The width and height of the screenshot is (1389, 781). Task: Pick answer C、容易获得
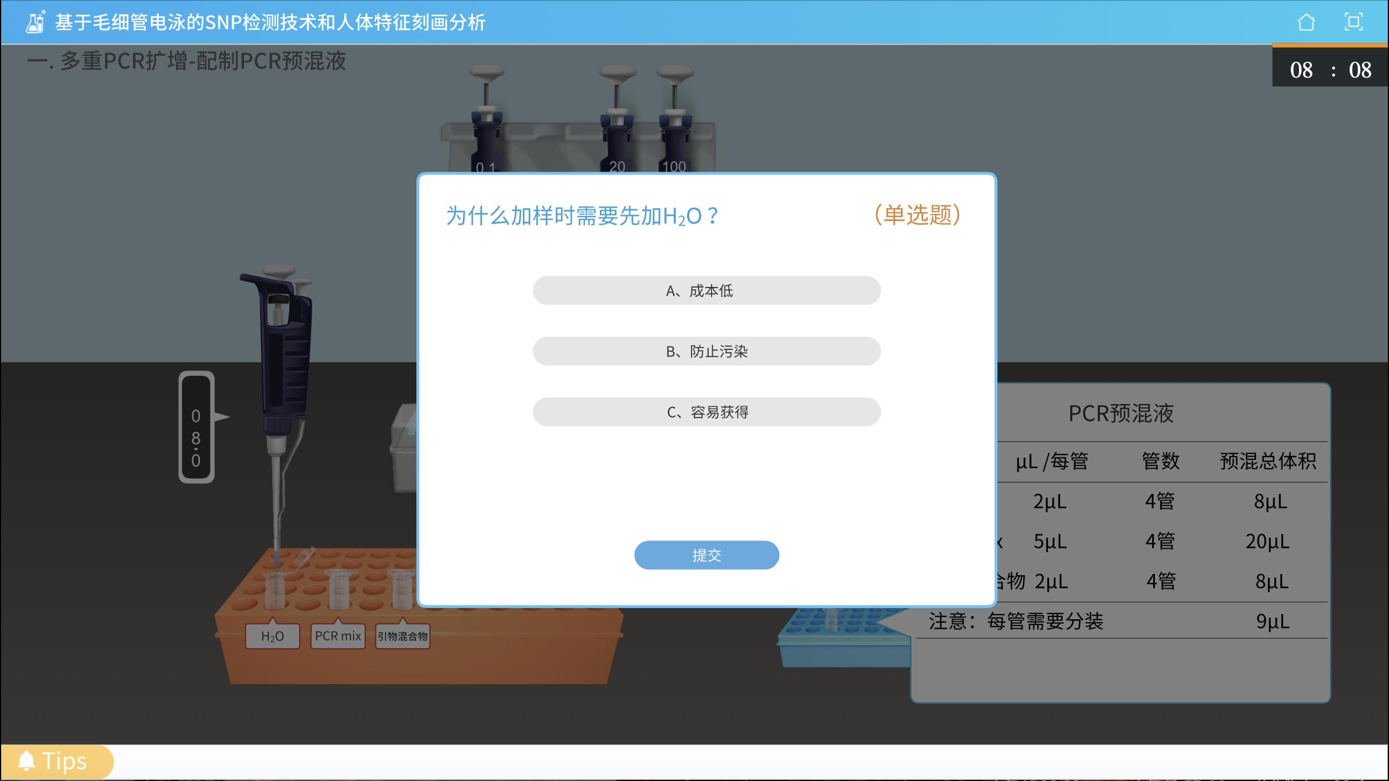click(x=706, y=412)
